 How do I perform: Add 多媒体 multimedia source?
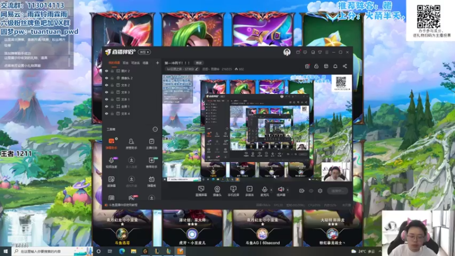click(249, 191)
